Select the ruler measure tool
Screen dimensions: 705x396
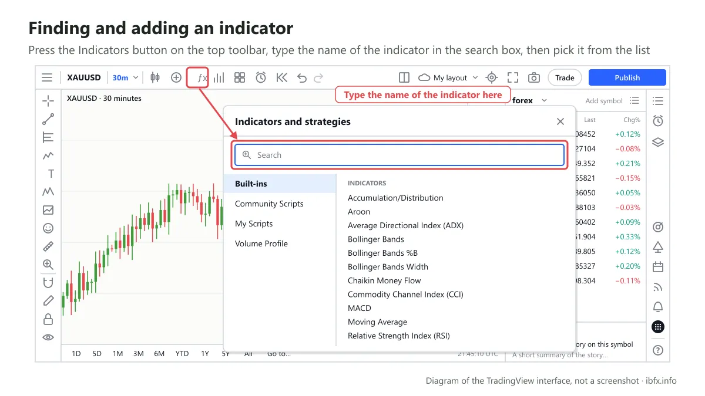[48, 246]
